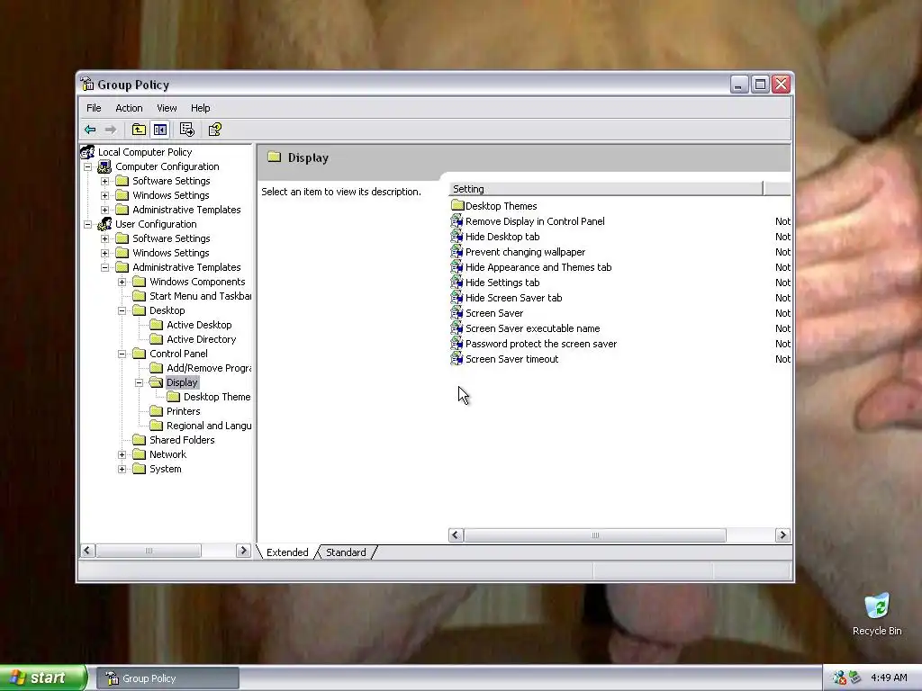Click the folder icon next to Shared Folders
The width and height of the screenshot is (922, 691).
click(x=140, y=440)
